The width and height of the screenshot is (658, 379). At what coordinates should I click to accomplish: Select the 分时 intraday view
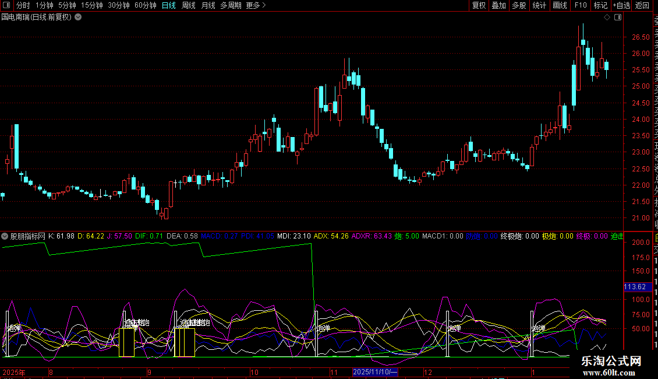23,6
